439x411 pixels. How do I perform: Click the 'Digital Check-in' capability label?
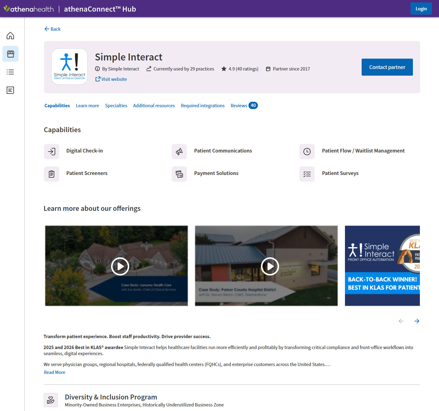85,151
